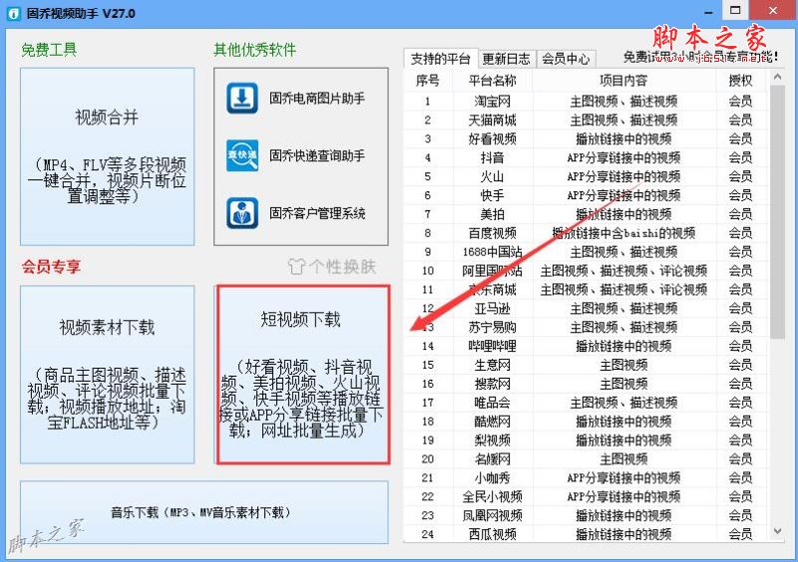
Task: Select the 凤凰网视频 row
Action: tap(586, 515)
